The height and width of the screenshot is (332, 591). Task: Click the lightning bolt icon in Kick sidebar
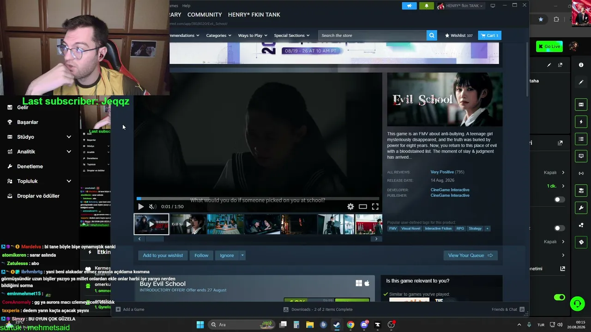click(x=581, y=122)
